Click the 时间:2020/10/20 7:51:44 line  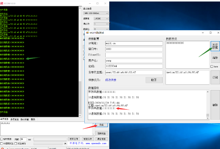[104, 103]
